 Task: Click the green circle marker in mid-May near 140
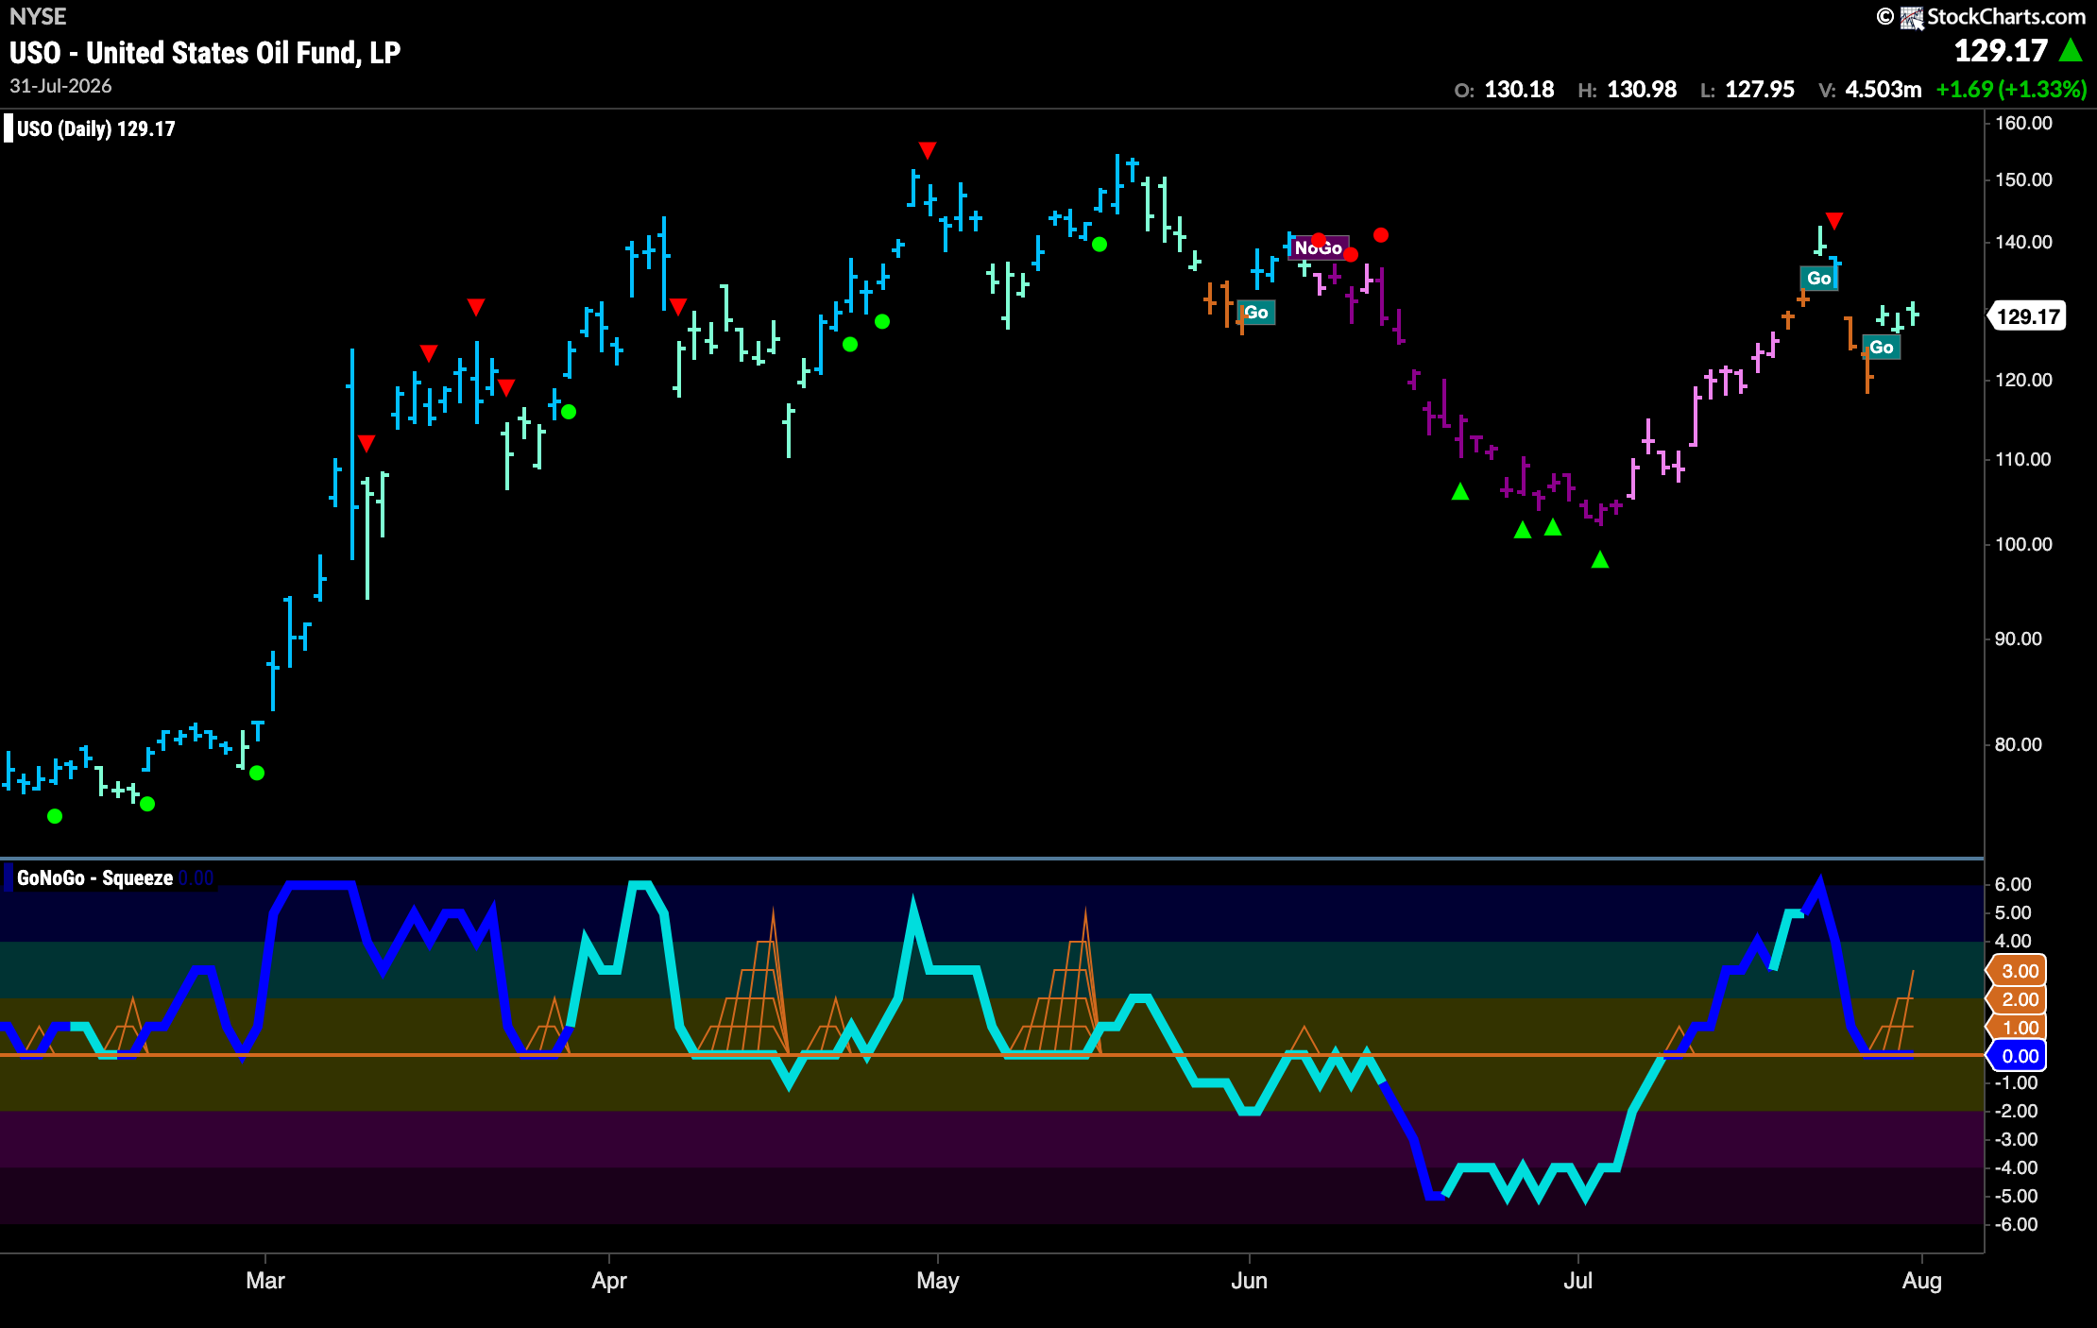point(1100,245)
